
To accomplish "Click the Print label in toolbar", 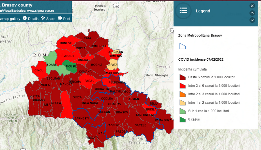I will click(x=67, y=19).
